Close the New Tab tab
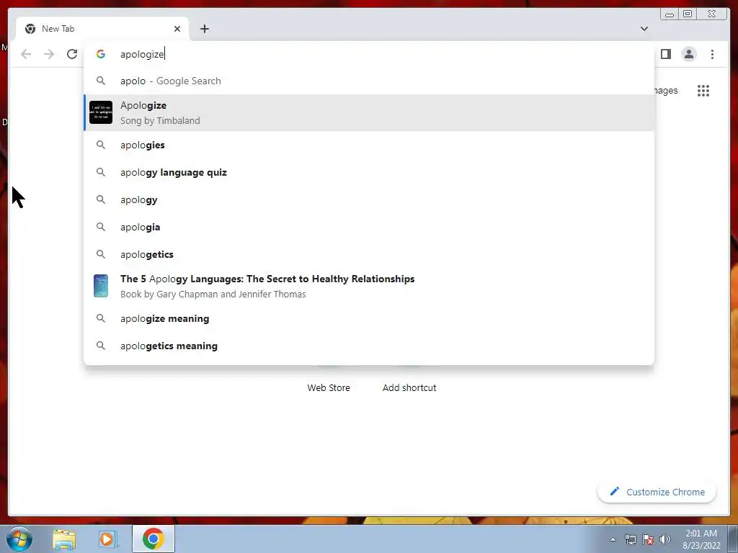Screen dimensions: 738x553 coord(177,29)
